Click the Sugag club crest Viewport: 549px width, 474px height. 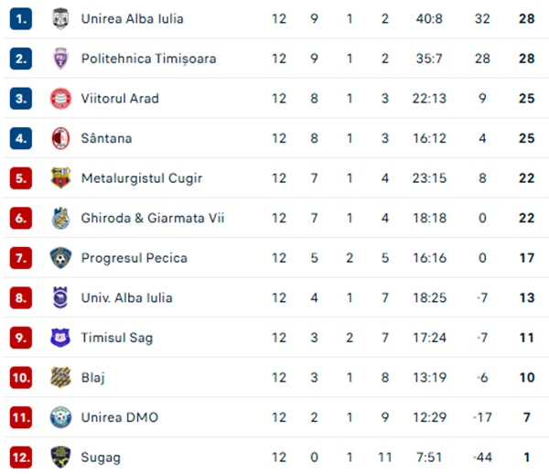(59, 457)
